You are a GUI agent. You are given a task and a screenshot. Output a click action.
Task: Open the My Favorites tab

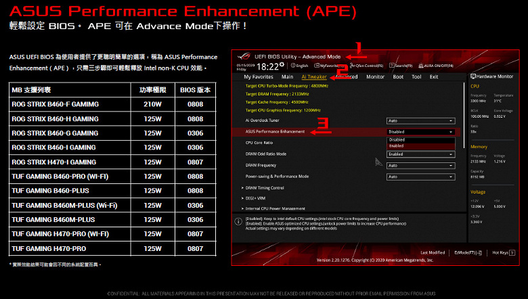259,76
